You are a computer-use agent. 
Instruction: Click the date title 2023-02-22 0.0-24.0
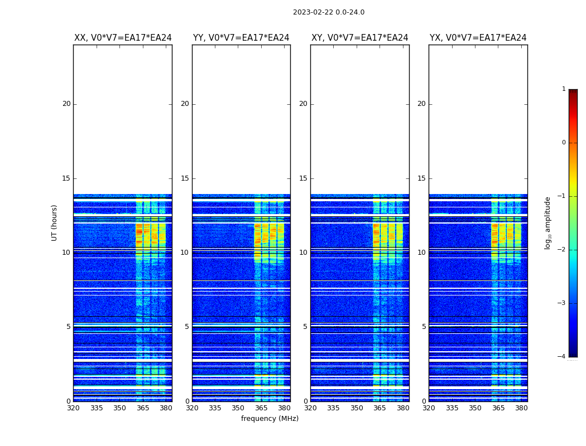tap(329, 12)
